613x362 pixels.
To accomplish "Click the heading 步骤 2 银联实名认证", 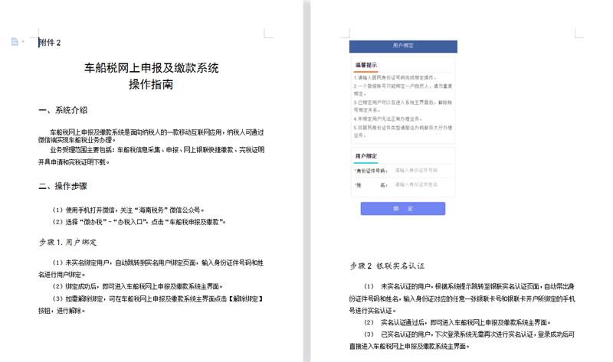I will click(x=387, y=266).
